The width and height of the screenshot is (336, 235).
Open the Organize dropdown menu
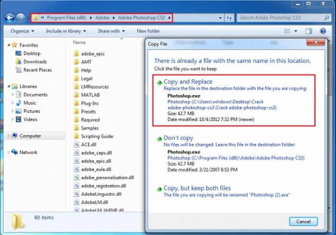click(x=22, y=31)
